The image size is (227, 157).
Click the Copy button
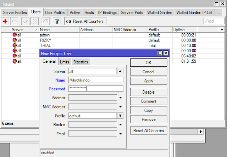tap(149, 110)
